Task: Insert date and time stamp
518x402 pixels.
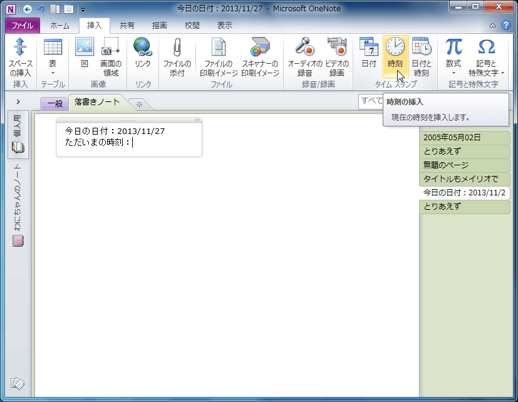Action: (422, 57)
